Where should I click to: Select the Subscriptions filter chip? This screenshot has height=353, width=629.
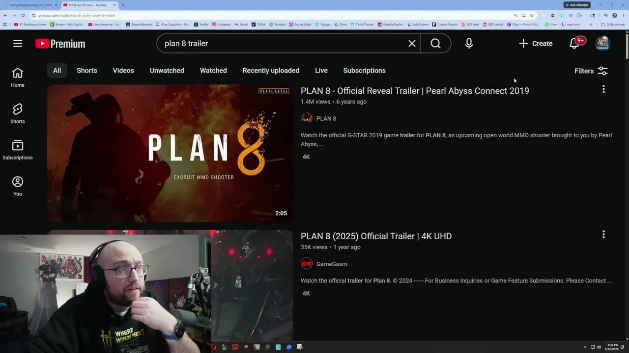[365, 71]
